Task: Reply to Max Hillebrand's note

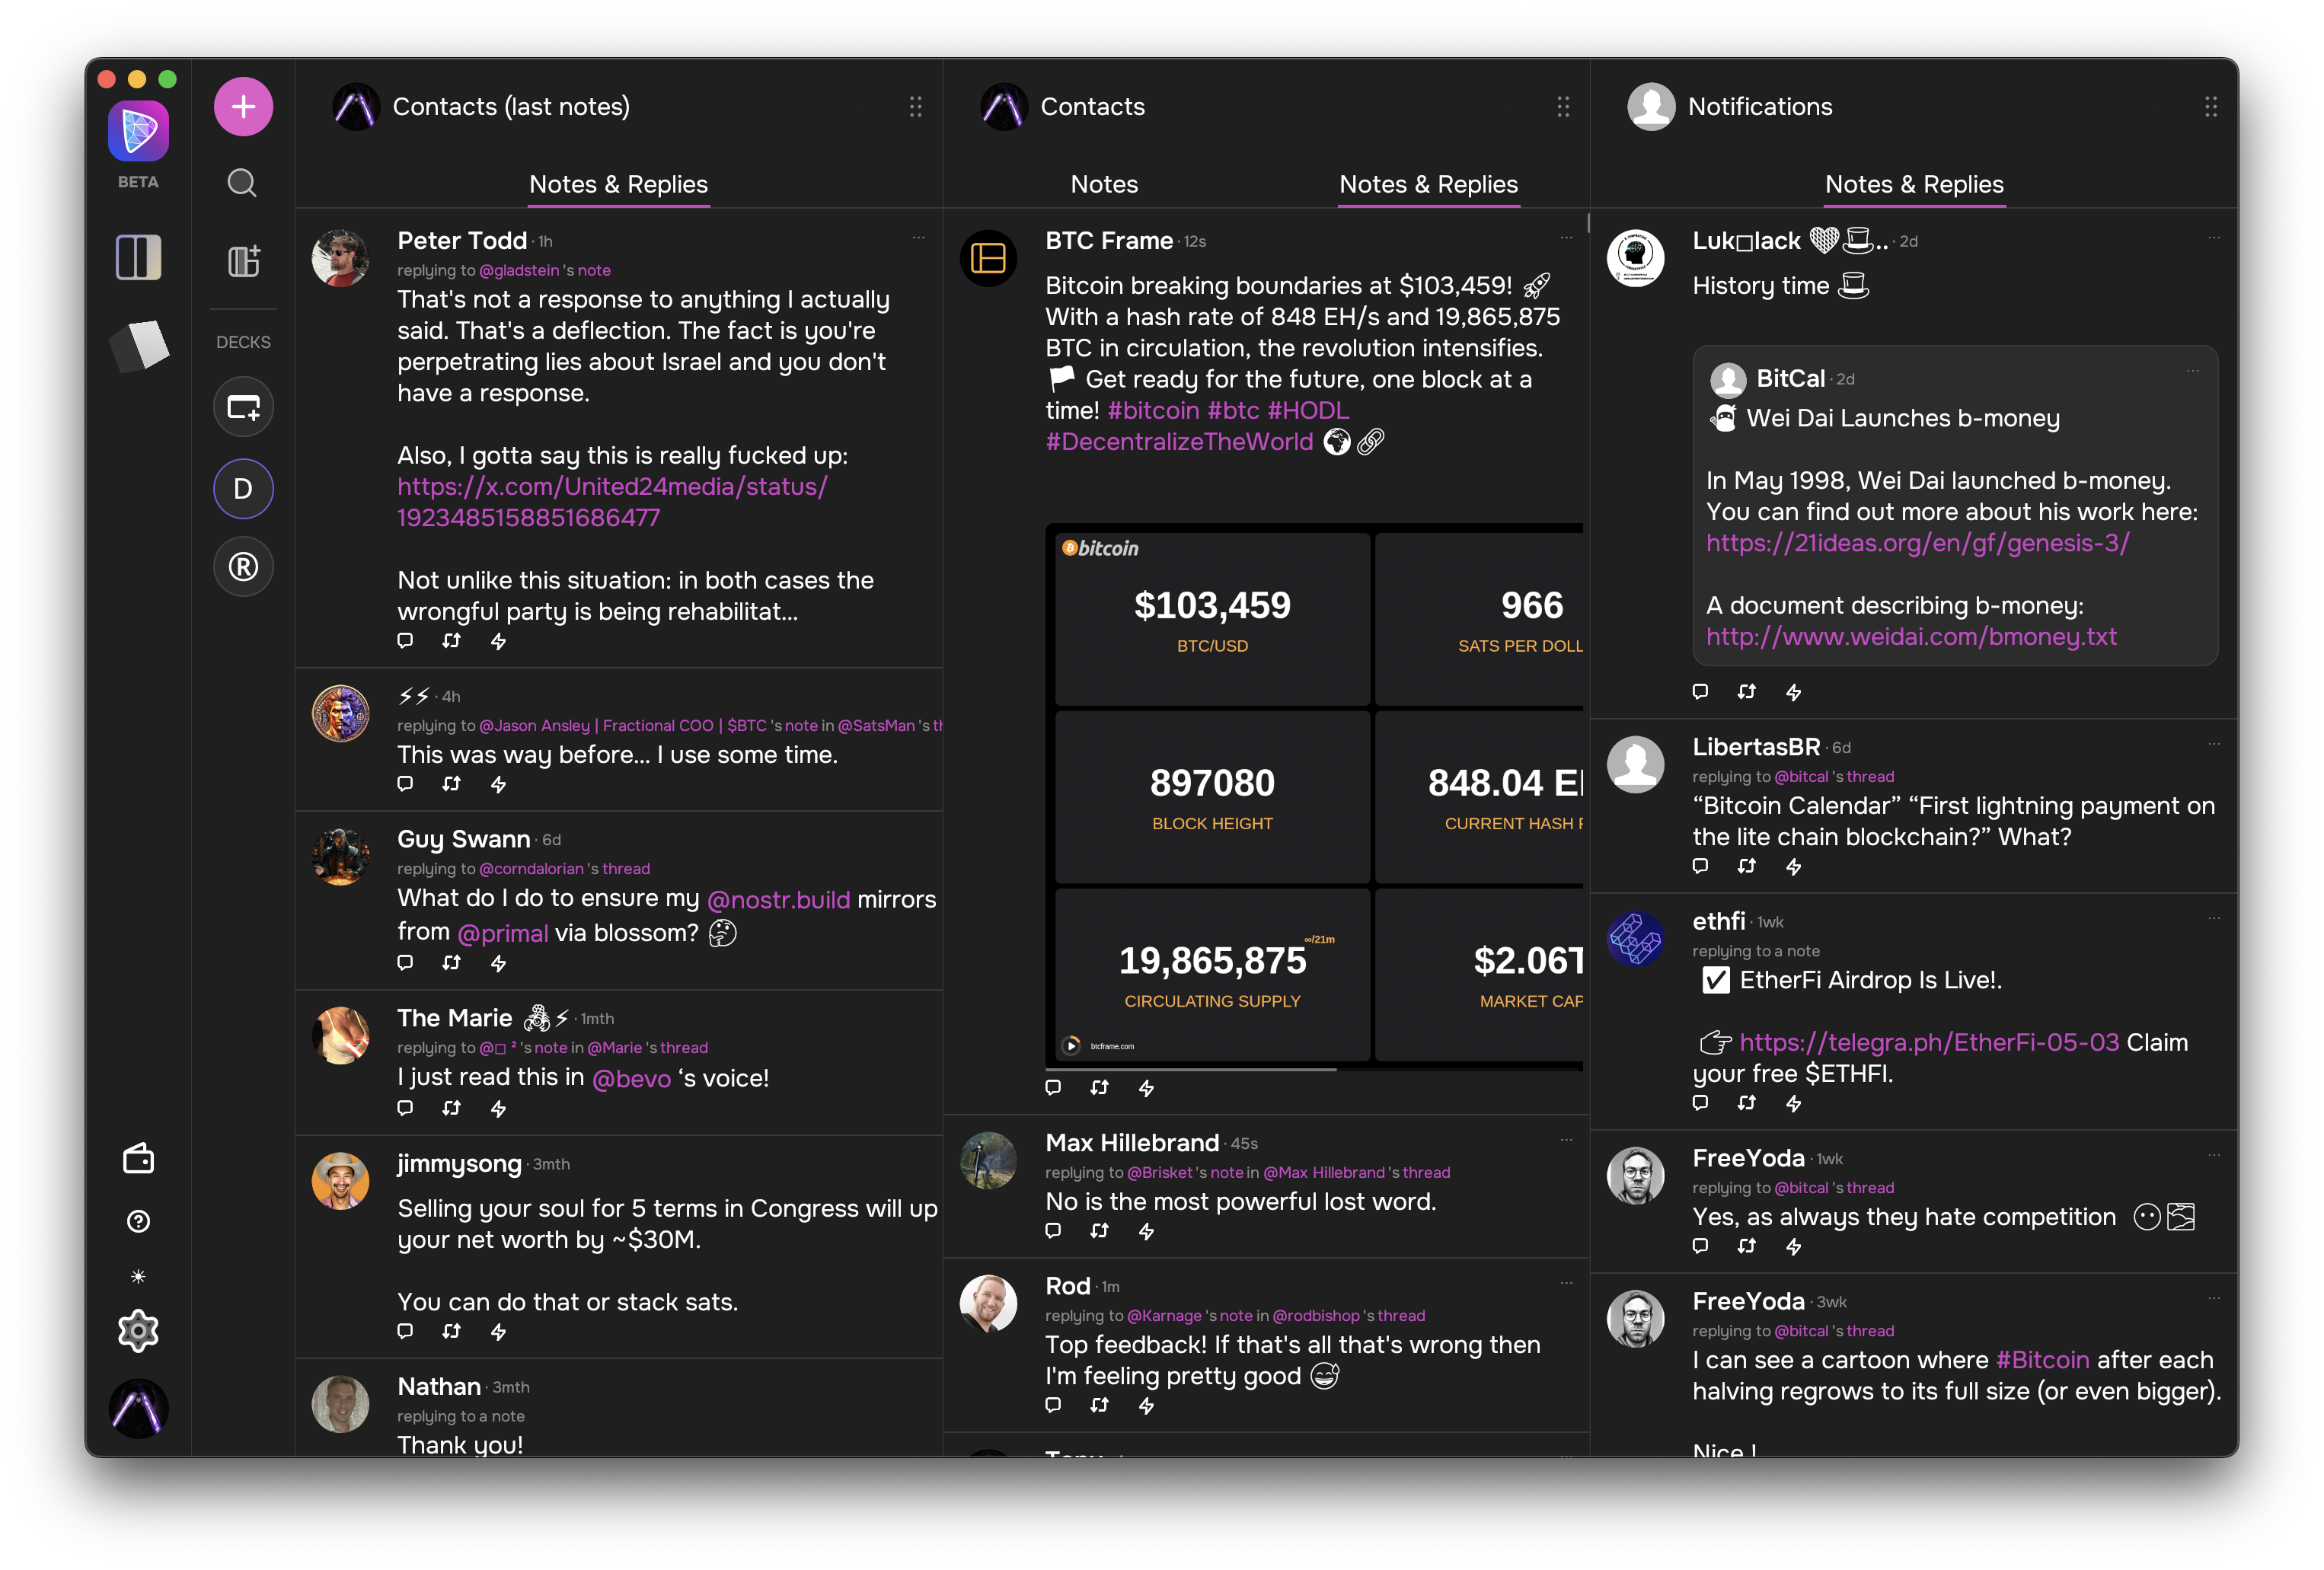Action: coord(1053,1230)
